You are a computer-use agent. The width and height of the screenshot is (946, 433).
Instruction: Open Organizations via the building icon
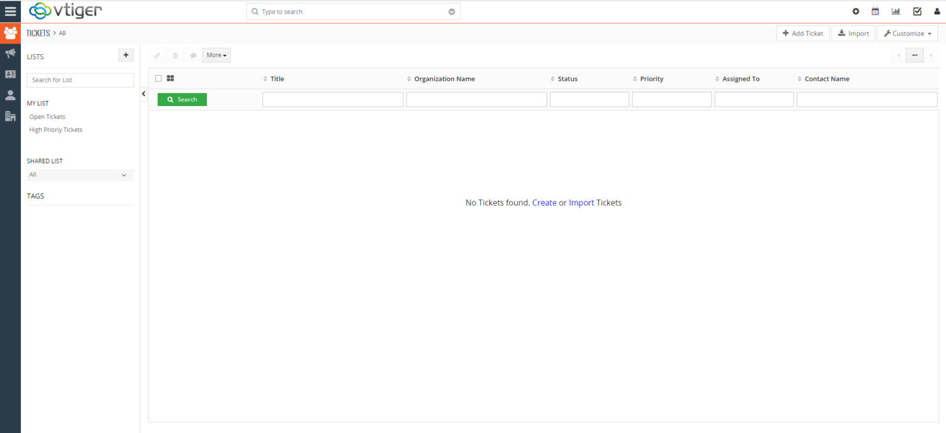[10, 116]
